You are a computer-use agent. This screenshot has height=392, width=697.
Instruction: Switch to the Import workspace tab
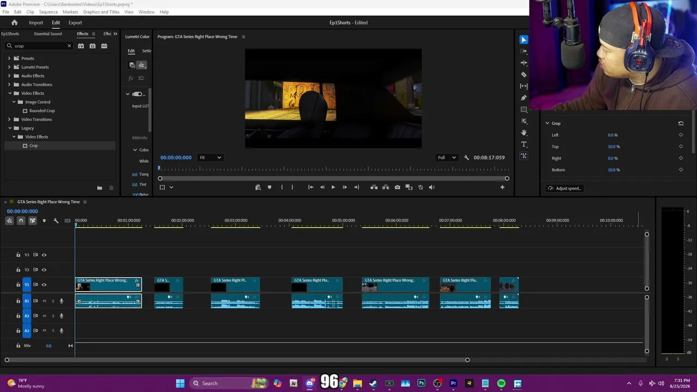36,23
